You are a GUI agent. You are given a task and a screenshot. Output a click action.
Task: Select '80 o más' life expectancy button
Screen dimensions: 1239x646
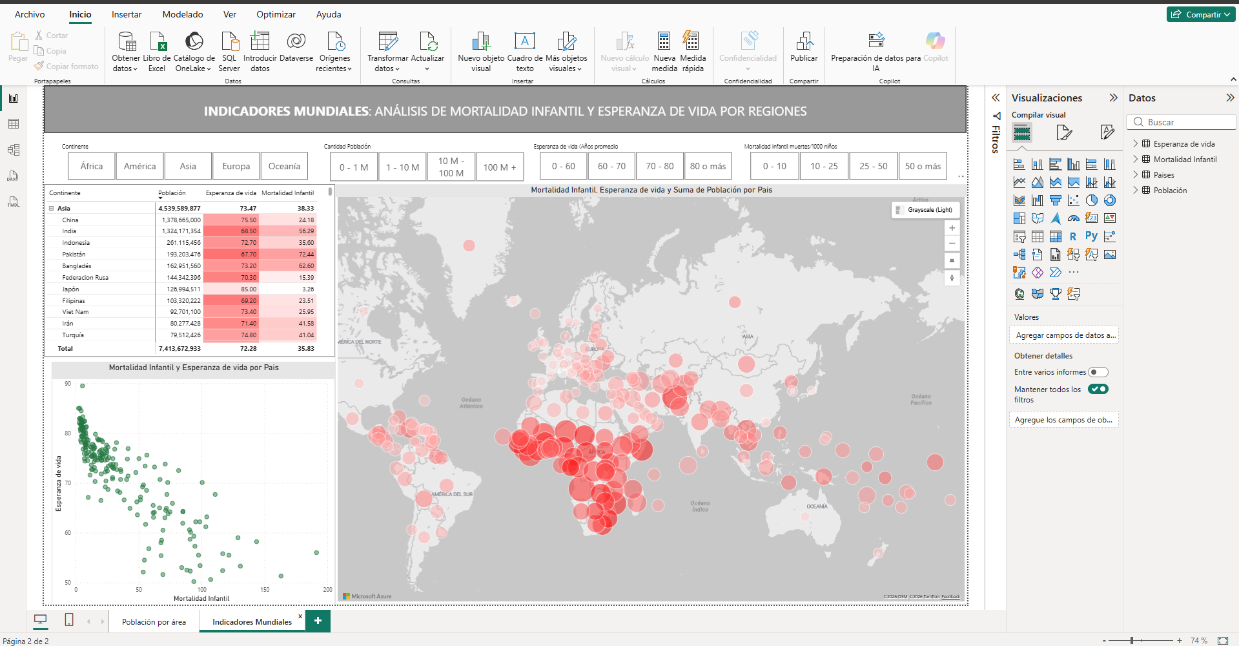708,166
